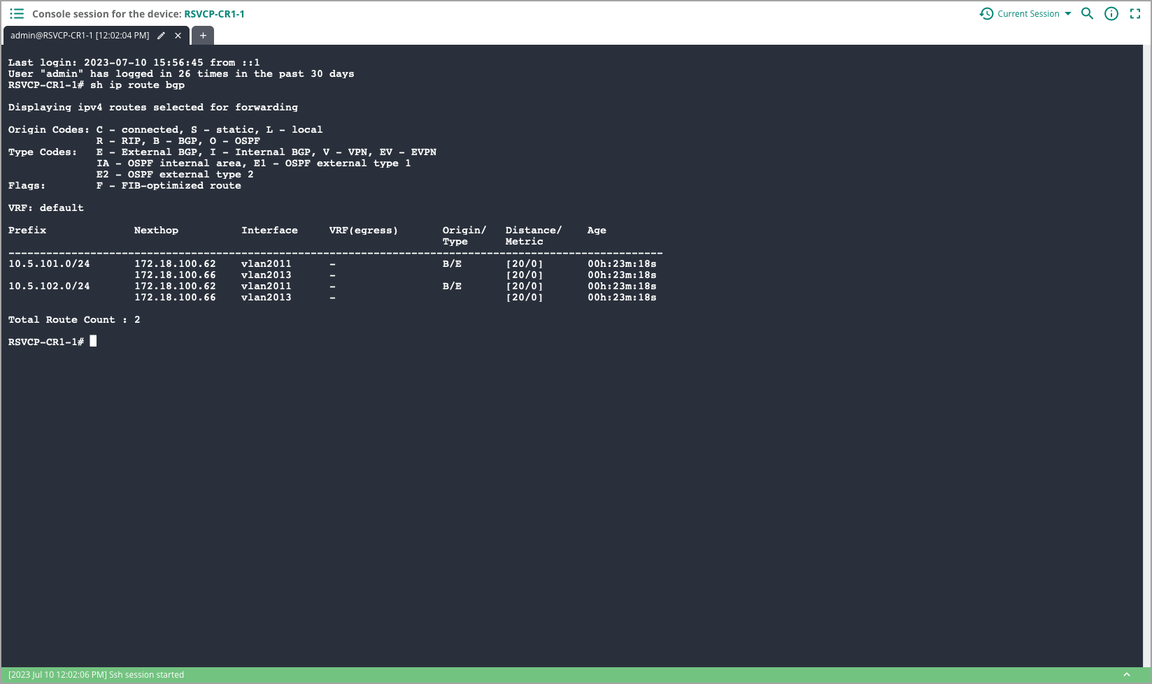The image size is (1152, 684).
Task: Click the search magnifier icon
Action: pyautogui.click(x=1088, y=14)
